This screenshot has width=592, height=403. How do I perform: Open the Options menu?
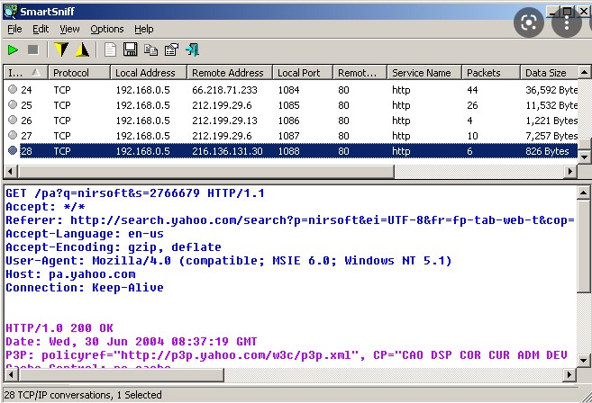(x=107, y=29)
